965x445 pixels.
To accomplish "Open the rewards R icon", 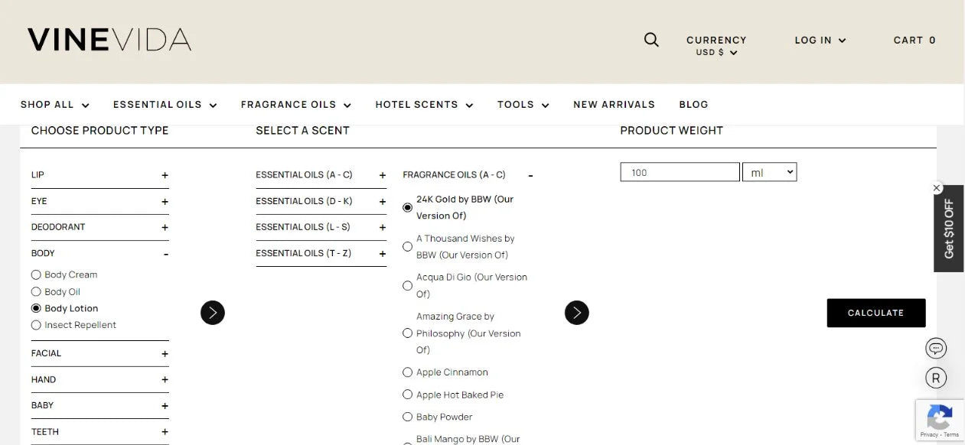I will click(x=936, y=378).
